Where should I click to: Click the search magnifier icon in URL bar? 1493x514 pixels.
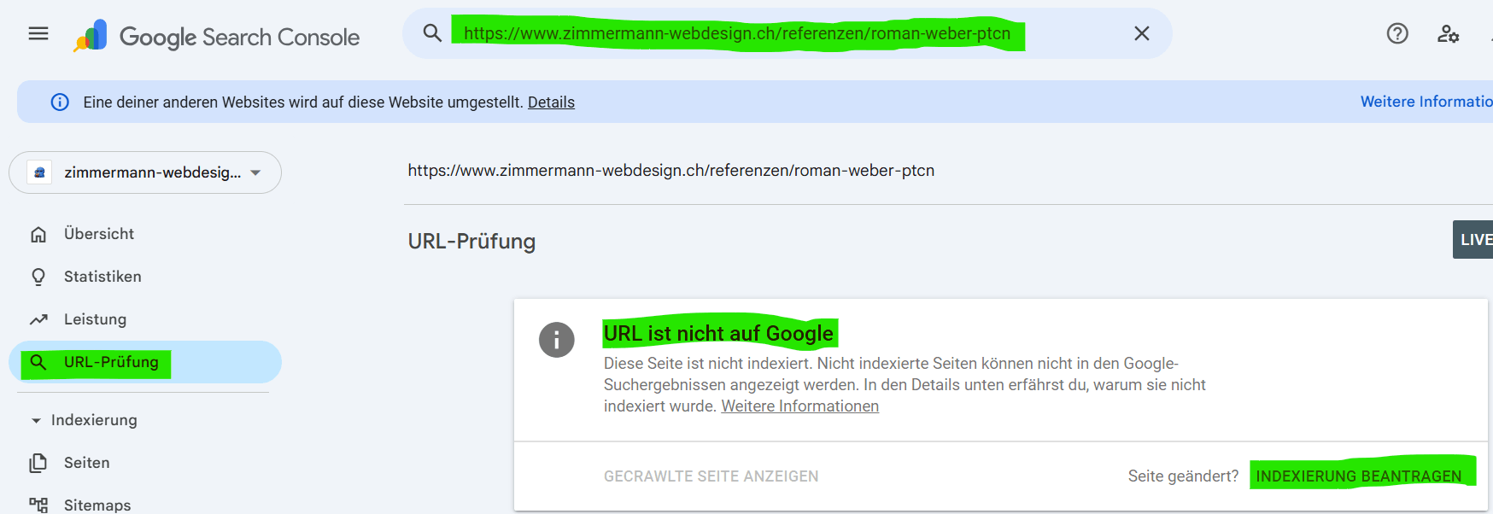(432, 33)
